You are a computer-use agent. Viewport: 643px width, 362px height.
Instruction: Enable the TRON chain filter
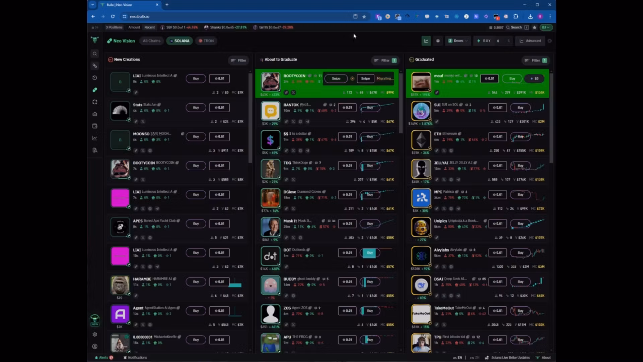pyautogui.click(x=206, y=41)
